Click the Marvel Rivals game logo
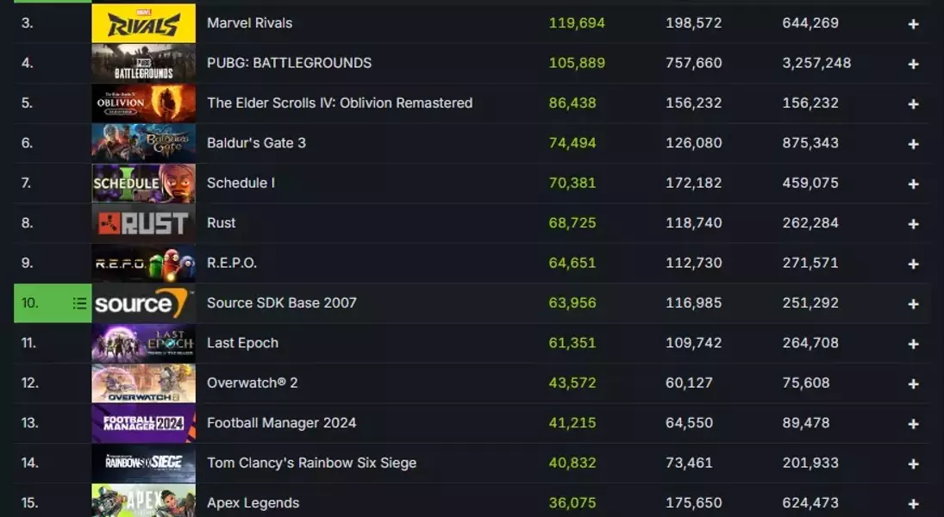The height and width of the screenshot is (517, 944). (x=143, y=23)
